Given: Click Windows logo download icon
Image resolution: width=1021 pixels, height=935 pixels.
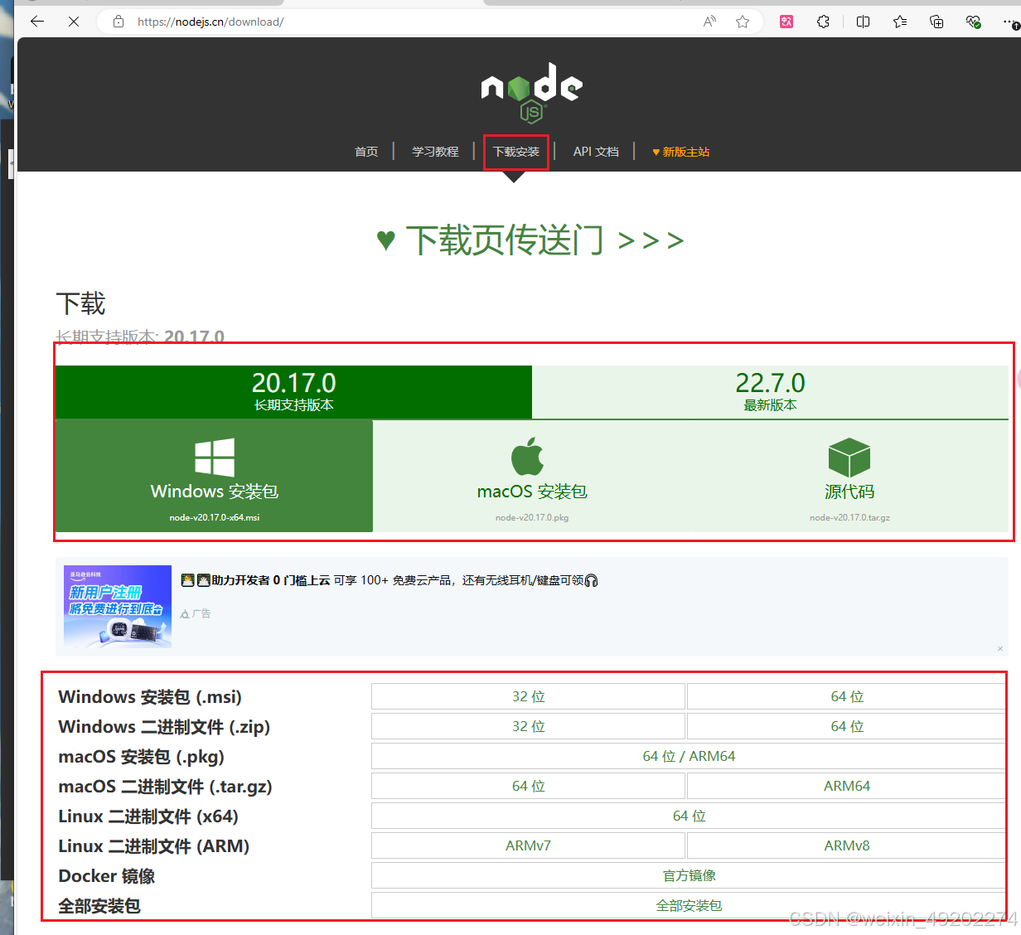Looking at the screenshot, I should coord(215,458).
